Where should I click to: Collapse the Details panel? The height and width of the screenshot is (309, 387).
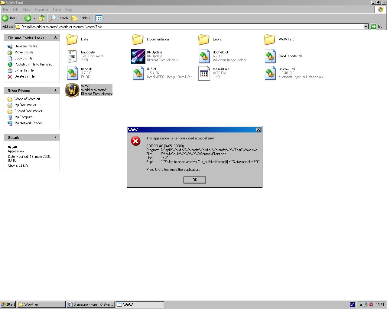(x=55, y=137)
